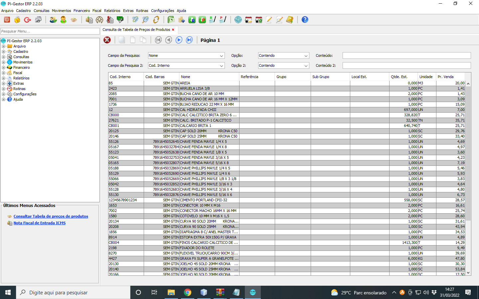Click the calendar with green check icon
This screenshot has height=299, width=479.
coord(258,20)
